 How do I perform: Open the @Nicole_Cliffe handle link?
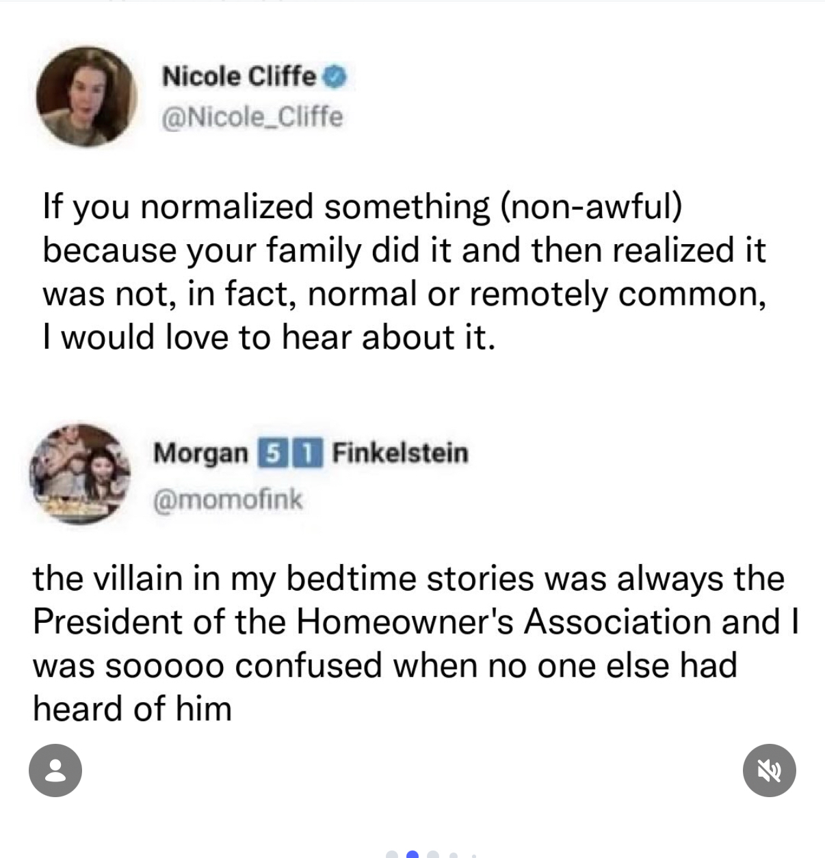pos(252,117)
